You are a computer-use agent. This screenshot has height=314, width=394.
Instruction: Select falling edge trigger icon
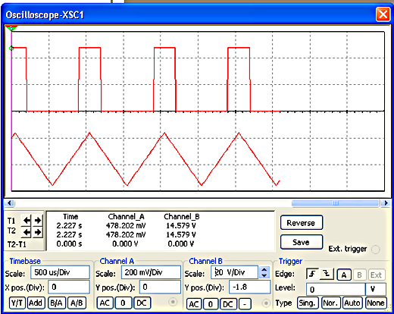tap(327, 274)
